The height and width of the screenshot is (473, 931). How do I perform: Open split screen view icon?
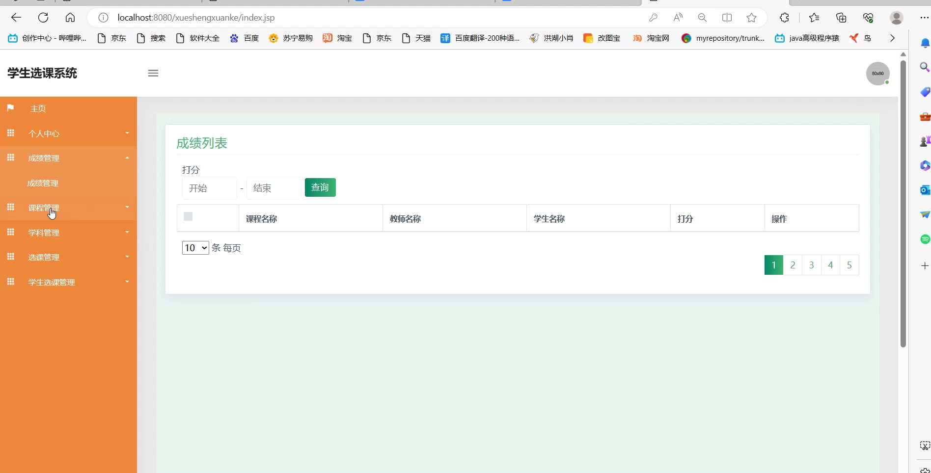(x=727, y=18)
